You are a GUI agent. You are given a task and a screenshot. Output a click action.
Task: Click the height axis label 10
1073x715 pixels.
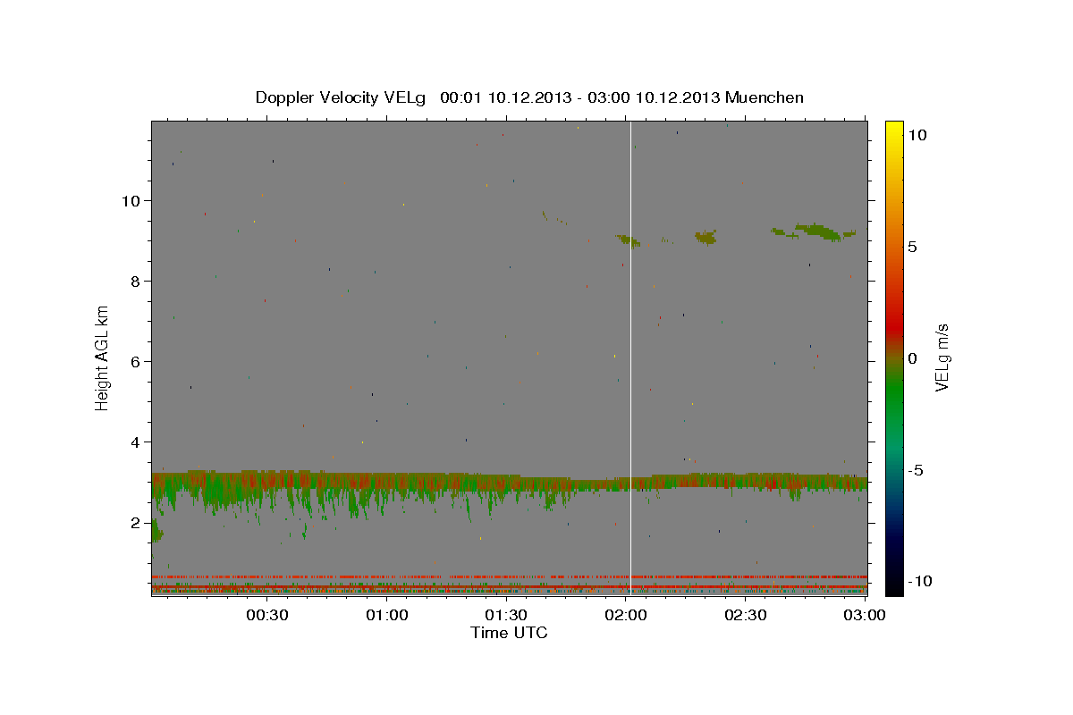pos(130,201)
